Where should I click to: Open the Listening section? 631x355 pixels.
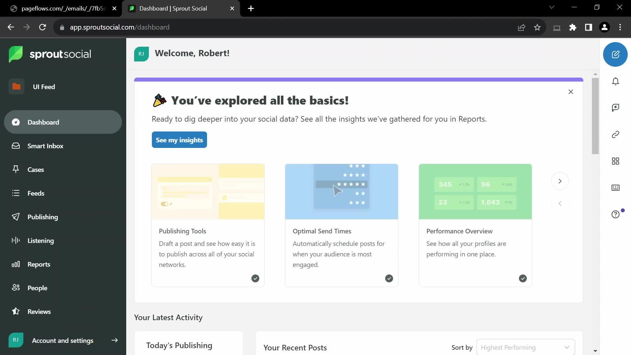[40, 241]
